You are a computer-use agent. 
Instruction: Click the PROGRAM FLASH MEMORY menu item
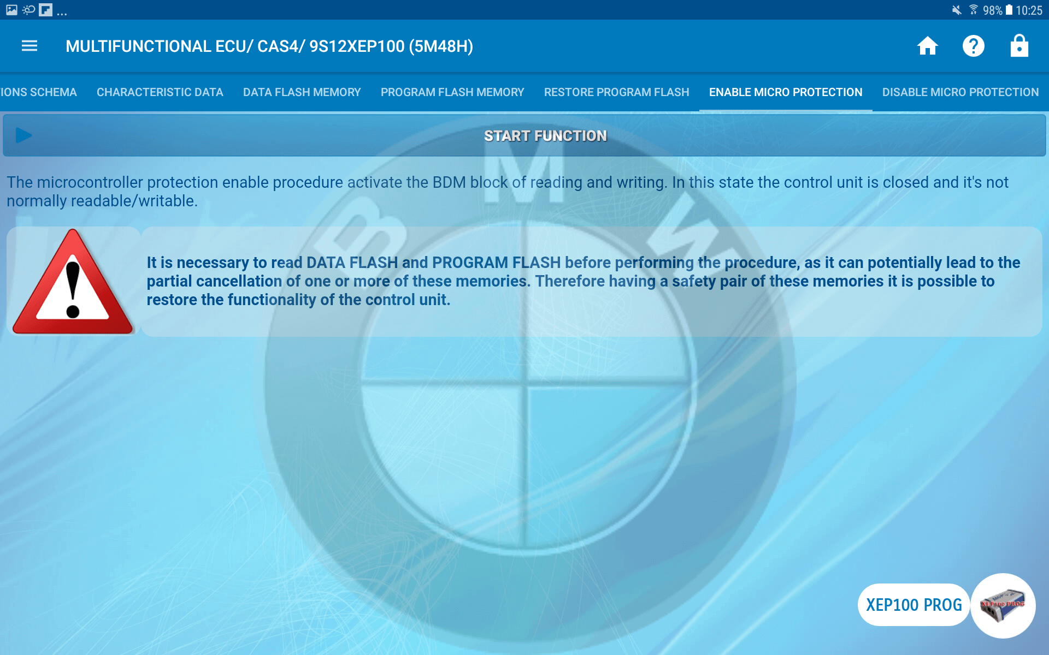(451, 91)
